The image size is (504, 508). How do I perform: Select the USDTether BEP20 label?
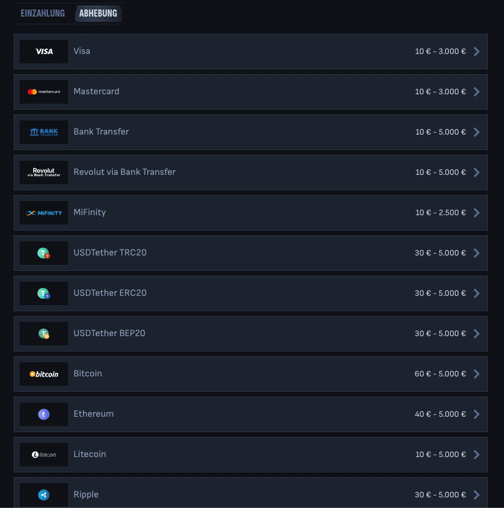coord(109,333)
